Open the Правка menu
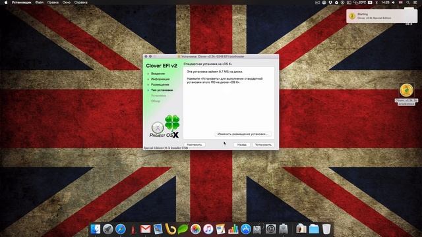The height and width of the screenshot is (237, 422). [53, 3]
